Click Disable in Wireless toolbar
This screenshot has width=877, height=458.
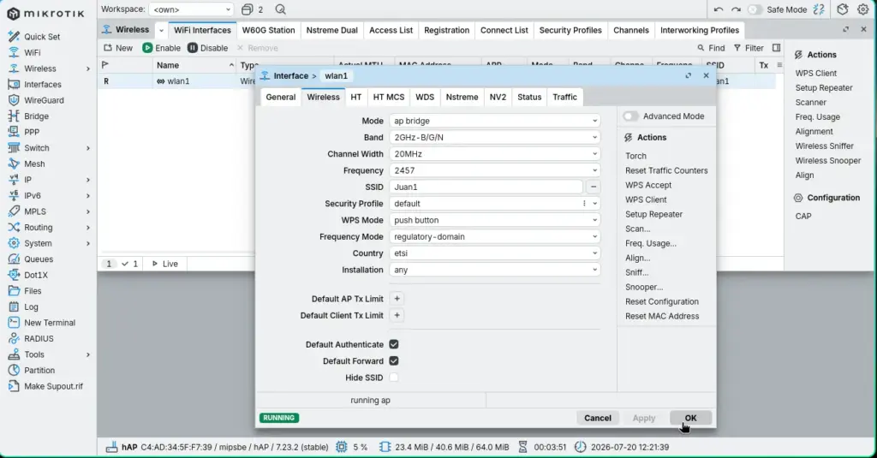(x=207, y=48)
